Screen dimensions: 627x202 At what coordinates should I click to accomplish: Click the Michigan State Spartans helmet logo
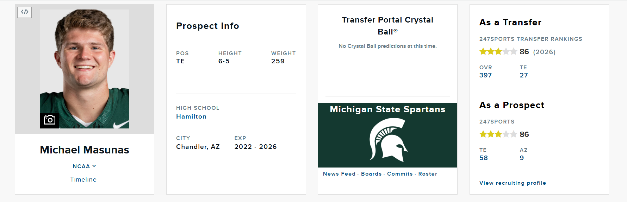pos(388,140)
